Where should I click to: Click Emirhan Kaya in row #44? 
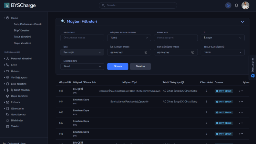point(81,100)
